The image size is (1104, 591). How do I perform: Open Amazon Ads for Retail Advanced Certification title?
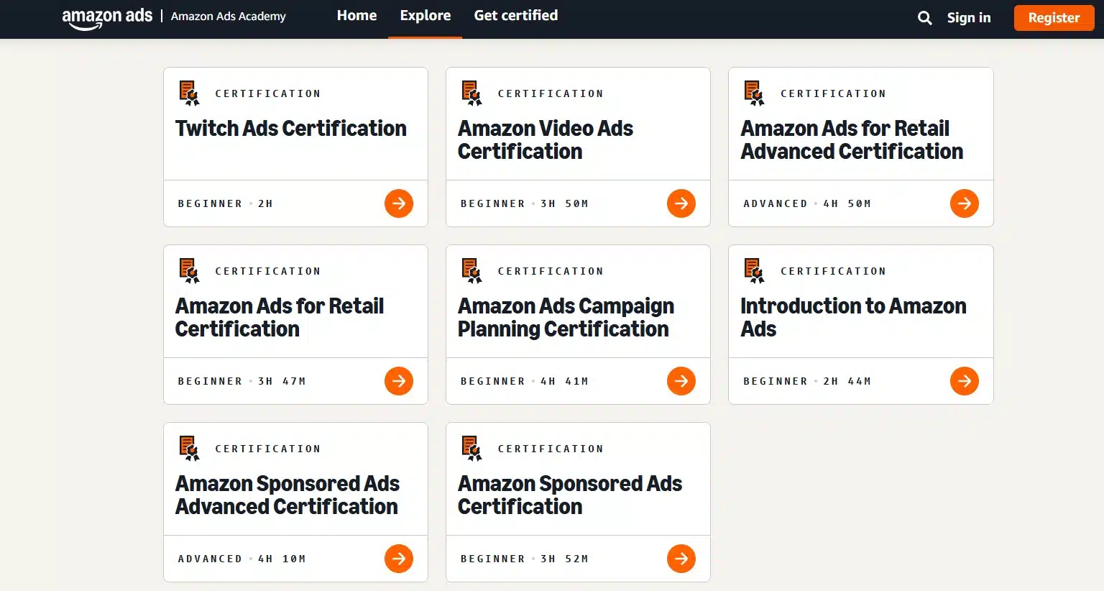click(x=852, y=140)
